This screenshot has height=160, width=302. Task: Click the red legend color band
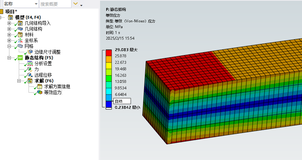point(109,53)
